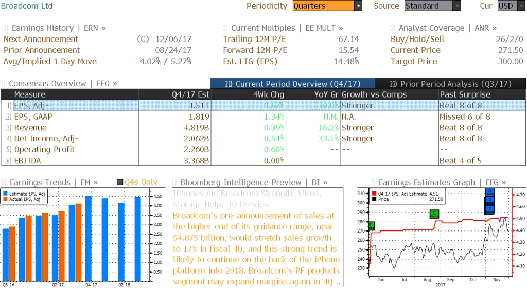Click Est. LTG (EPS) value 14.48%
Screen dimensions: 527x289
pos(346,62)
